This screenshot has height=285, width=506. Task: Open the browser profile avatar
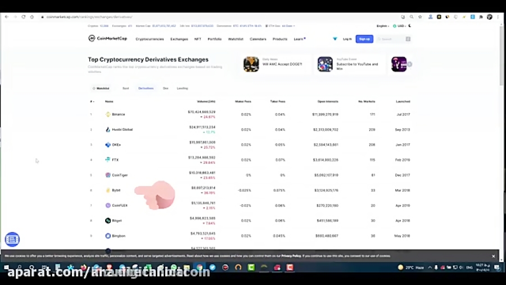(x=490, y=17)
